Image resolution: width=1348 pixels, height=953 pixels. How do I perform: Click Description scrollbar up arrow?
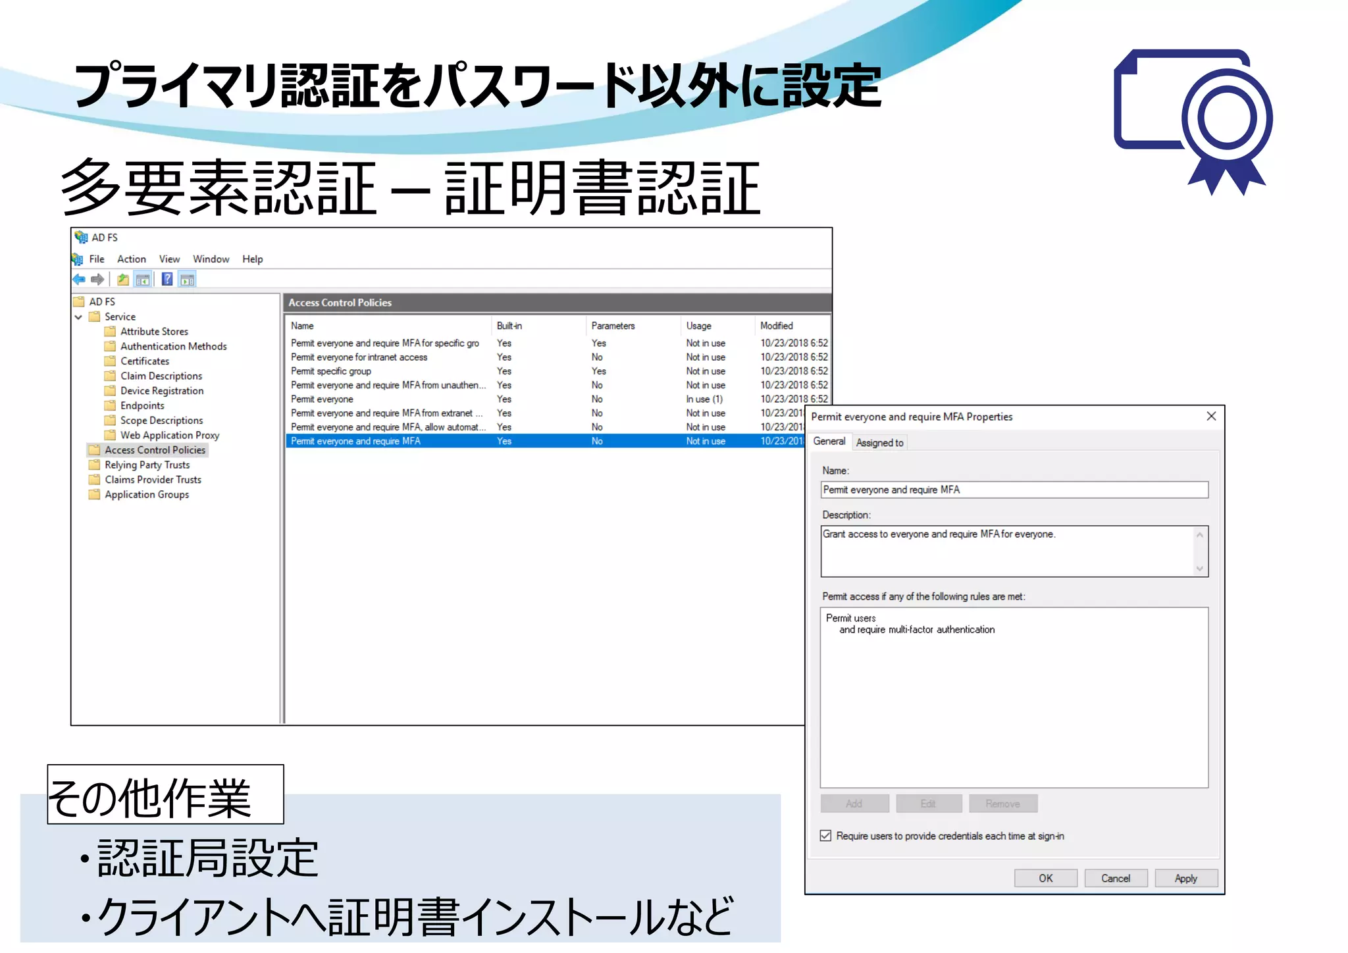pyautogui.click(x=1200, y=534)
